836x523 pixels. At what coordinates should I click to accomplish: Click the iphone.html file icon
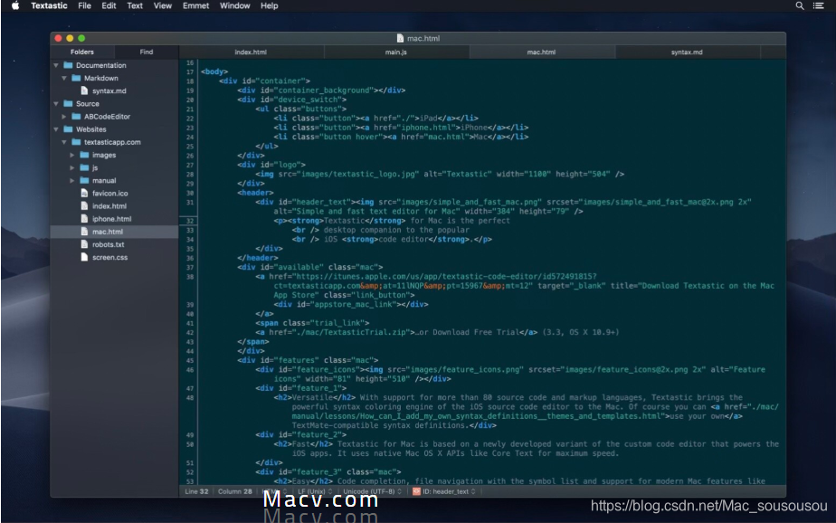pos(84,219)
